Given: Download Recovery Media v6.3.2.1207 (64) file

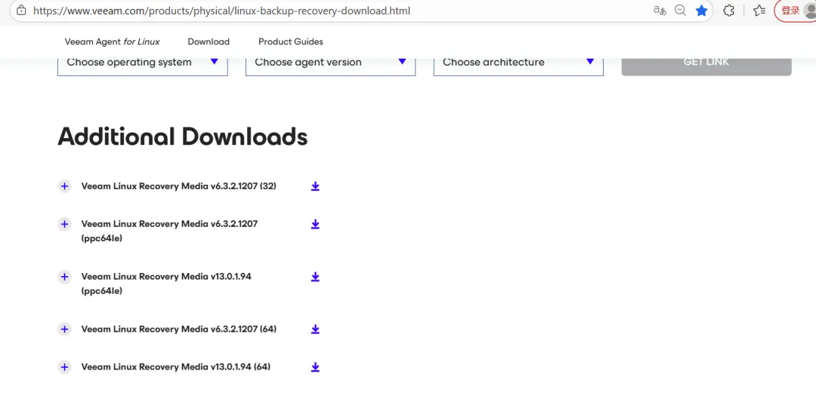Looking at the screenshot, I should point(315,330).
